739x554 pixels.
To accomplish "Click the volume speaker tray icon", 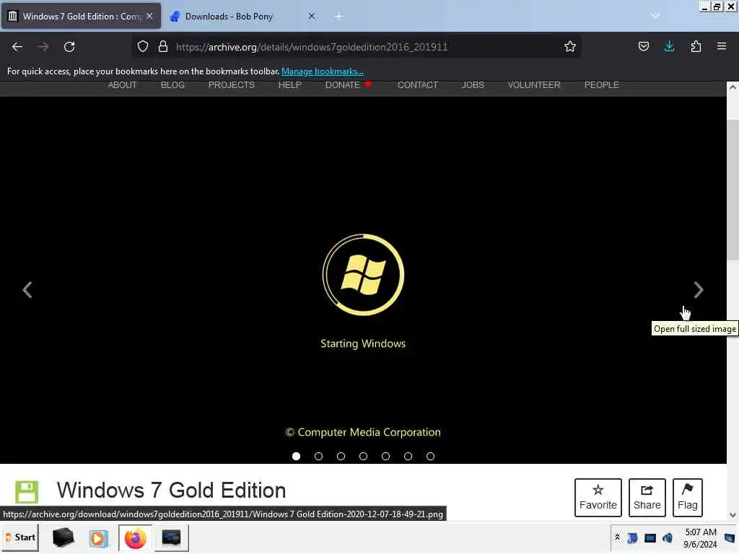I will (668, 537).
